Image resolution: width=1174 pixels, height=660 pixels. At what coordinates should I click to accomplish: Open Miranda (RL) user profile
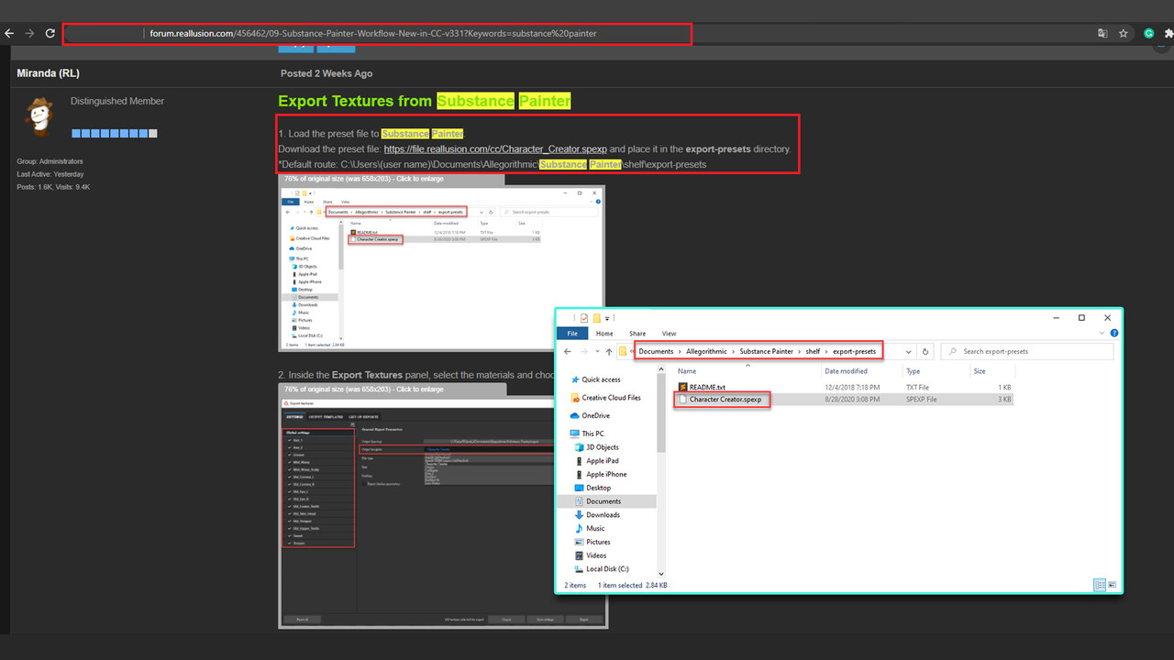[49, 73]
